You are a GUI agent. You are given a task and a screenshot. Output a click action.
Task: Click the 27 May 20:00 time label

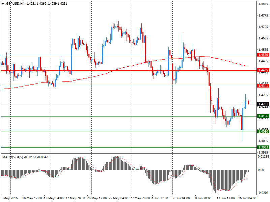[x=140, y=198]
